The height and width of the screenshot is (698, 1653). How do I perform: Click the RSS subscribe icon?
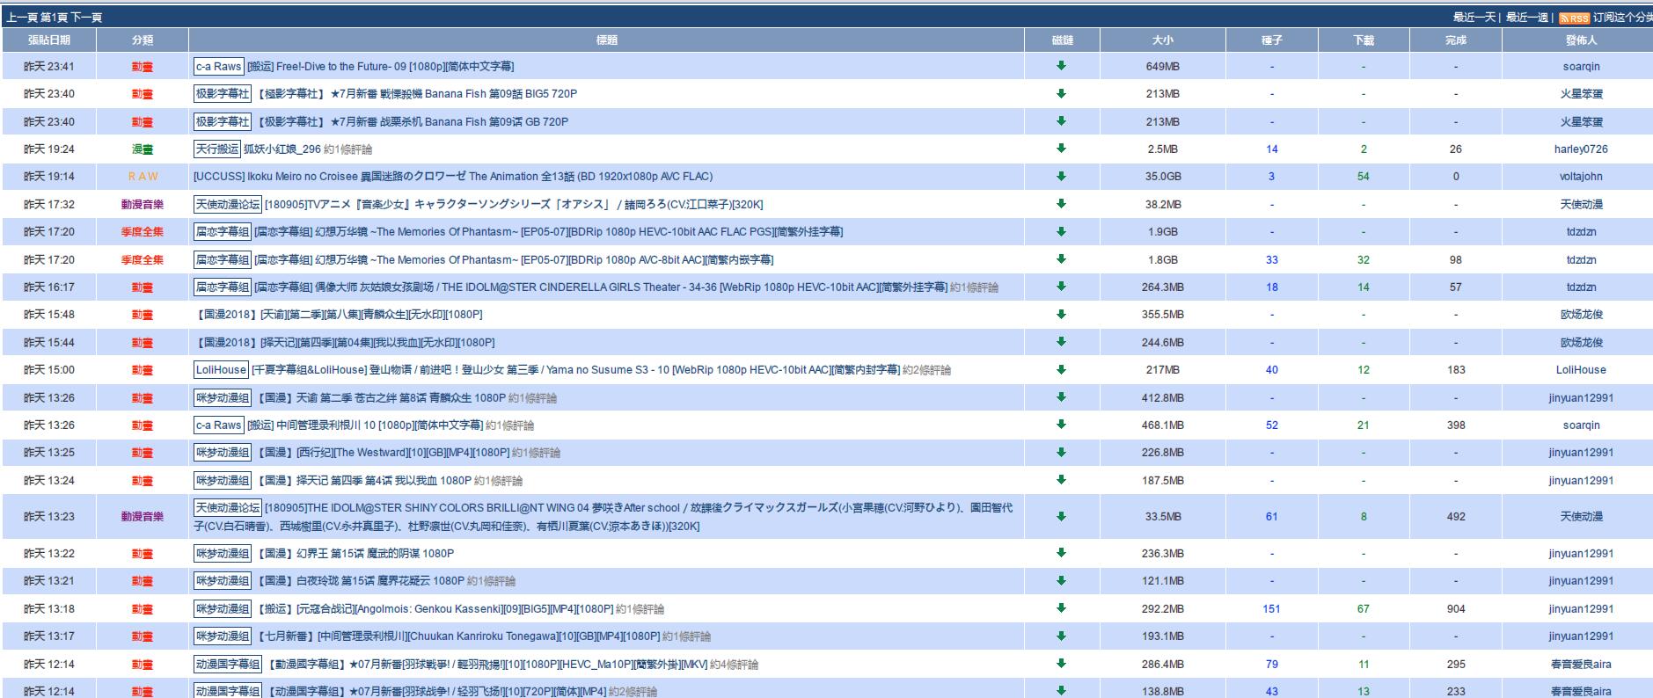tap(1574, 18)
